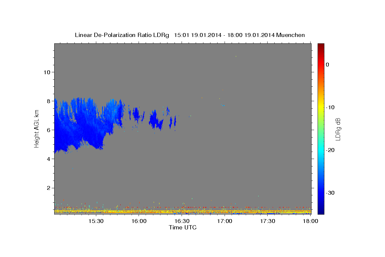Click the colorbar value label -10
Screen dimensions: 385x257
[330, 107]
